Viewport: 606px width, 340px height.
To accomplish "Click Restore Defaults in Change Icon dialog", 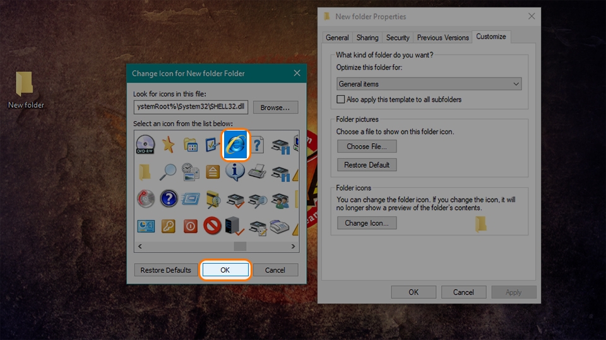I will 166,270.
